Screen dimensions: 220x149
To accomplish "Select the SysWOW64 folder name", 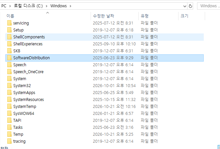I will pos(24,114).
